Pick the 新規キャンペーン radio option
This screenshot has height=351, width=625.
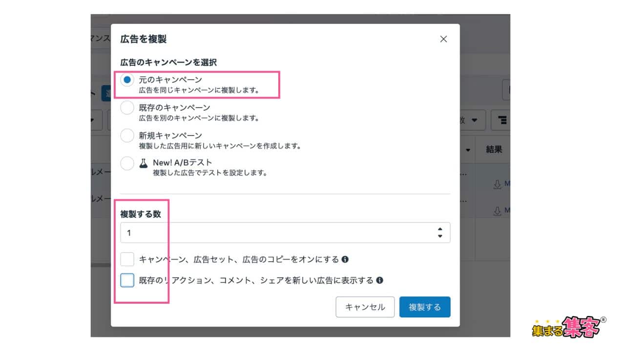[127, 136]
